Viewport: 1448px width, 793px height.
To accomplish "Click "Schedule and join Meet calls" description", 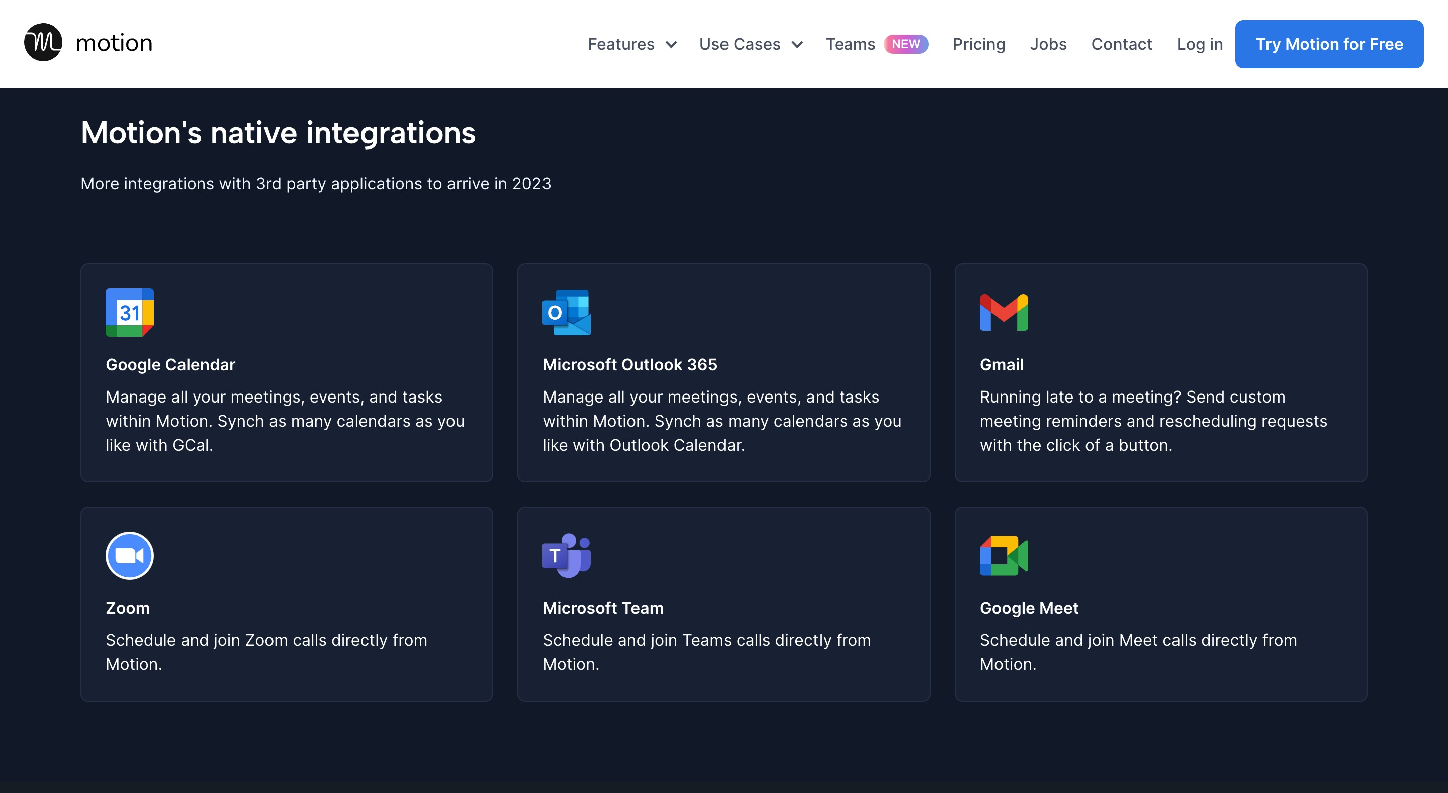I will (1138, 652).
